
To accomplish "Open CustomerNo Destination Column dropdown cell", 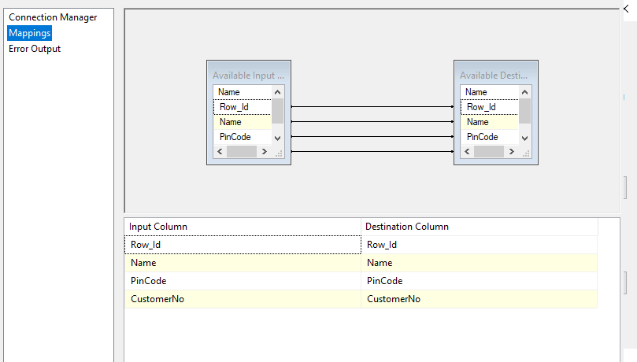I will point(479,299).
